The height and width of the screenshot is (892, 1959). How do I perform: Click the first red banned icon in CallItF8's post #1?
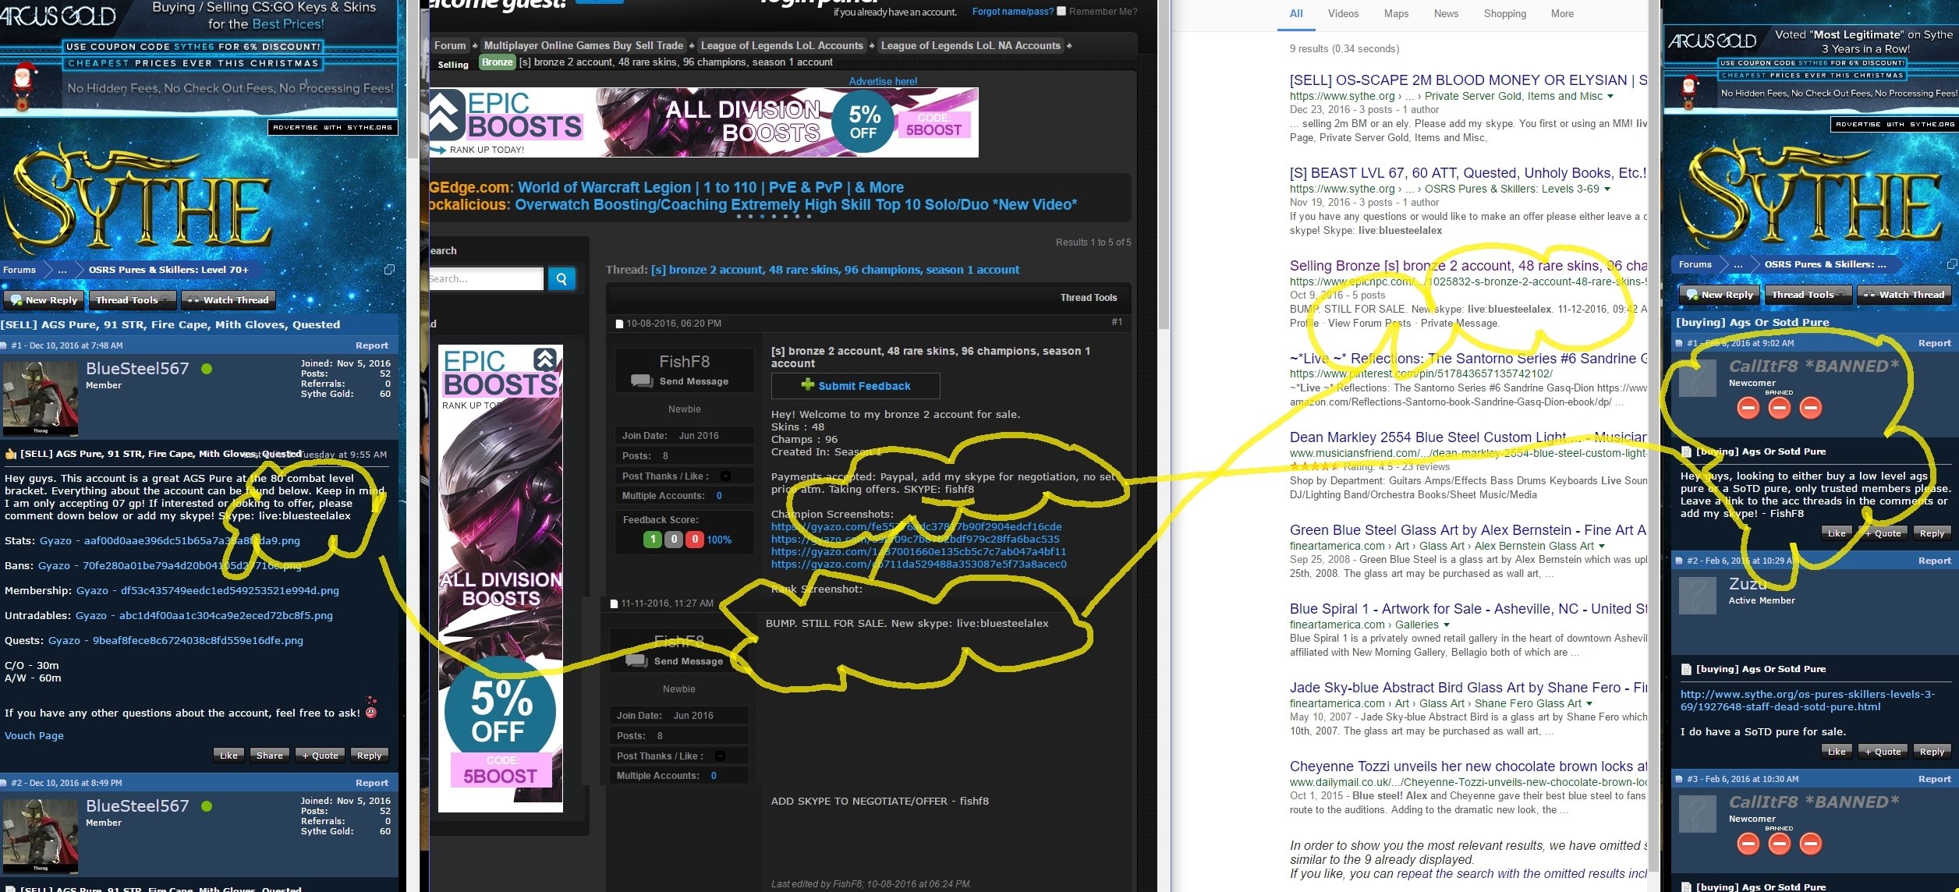pos(1748,408)
